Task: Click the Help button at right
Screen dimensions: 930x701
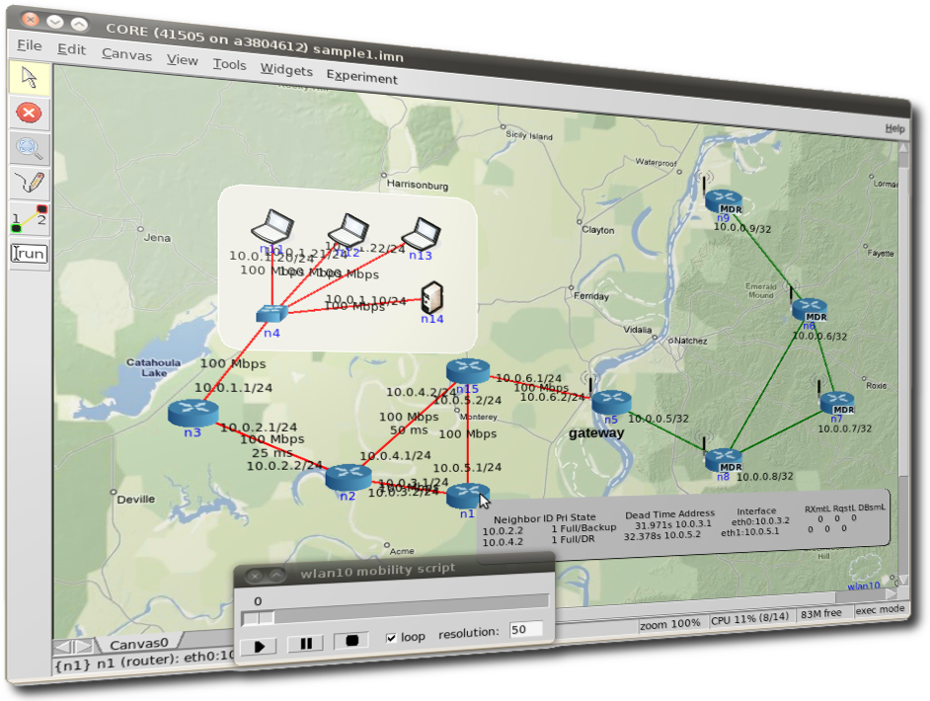Action: [893, 128]
